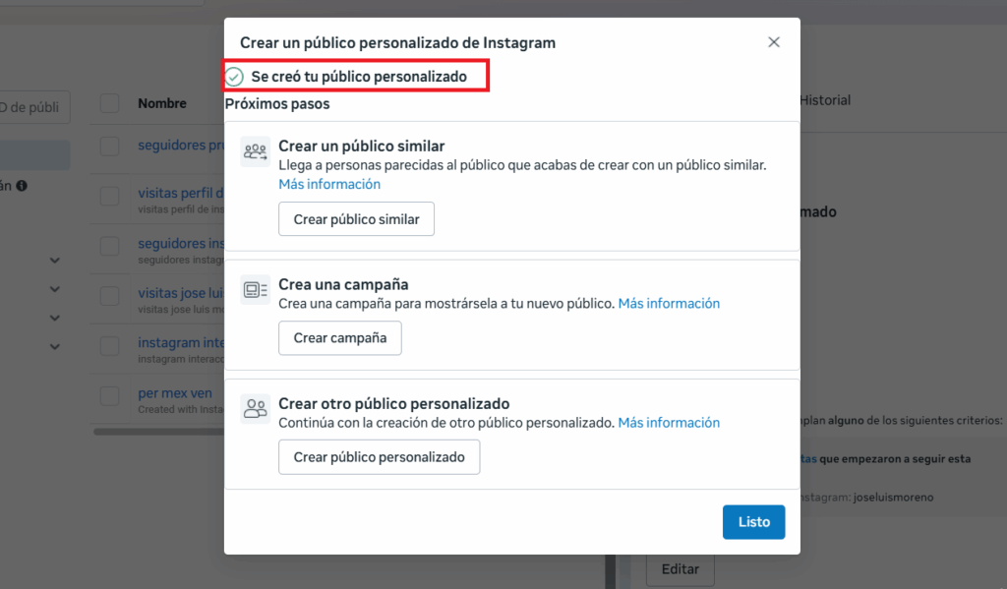Click the icon beside Crear otro público personalizado
The width and height of the screenshot is (1007, 589).
[255, 408]
